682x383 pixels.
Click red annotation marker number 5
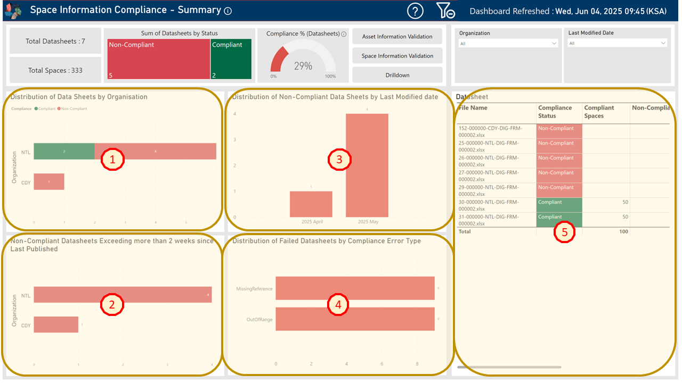[x=564, y=232]
